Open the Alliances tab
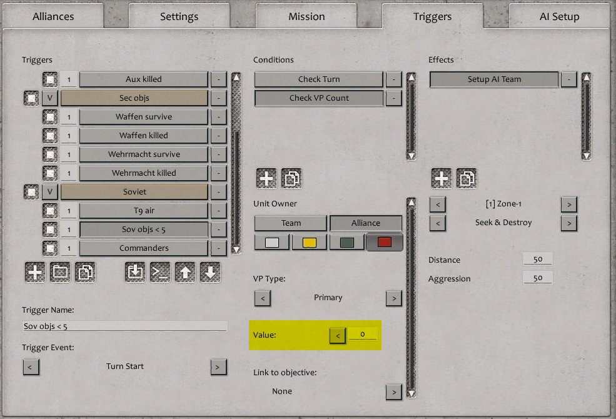This screenshot has width=616, height=419. click(x=53, y=16)
